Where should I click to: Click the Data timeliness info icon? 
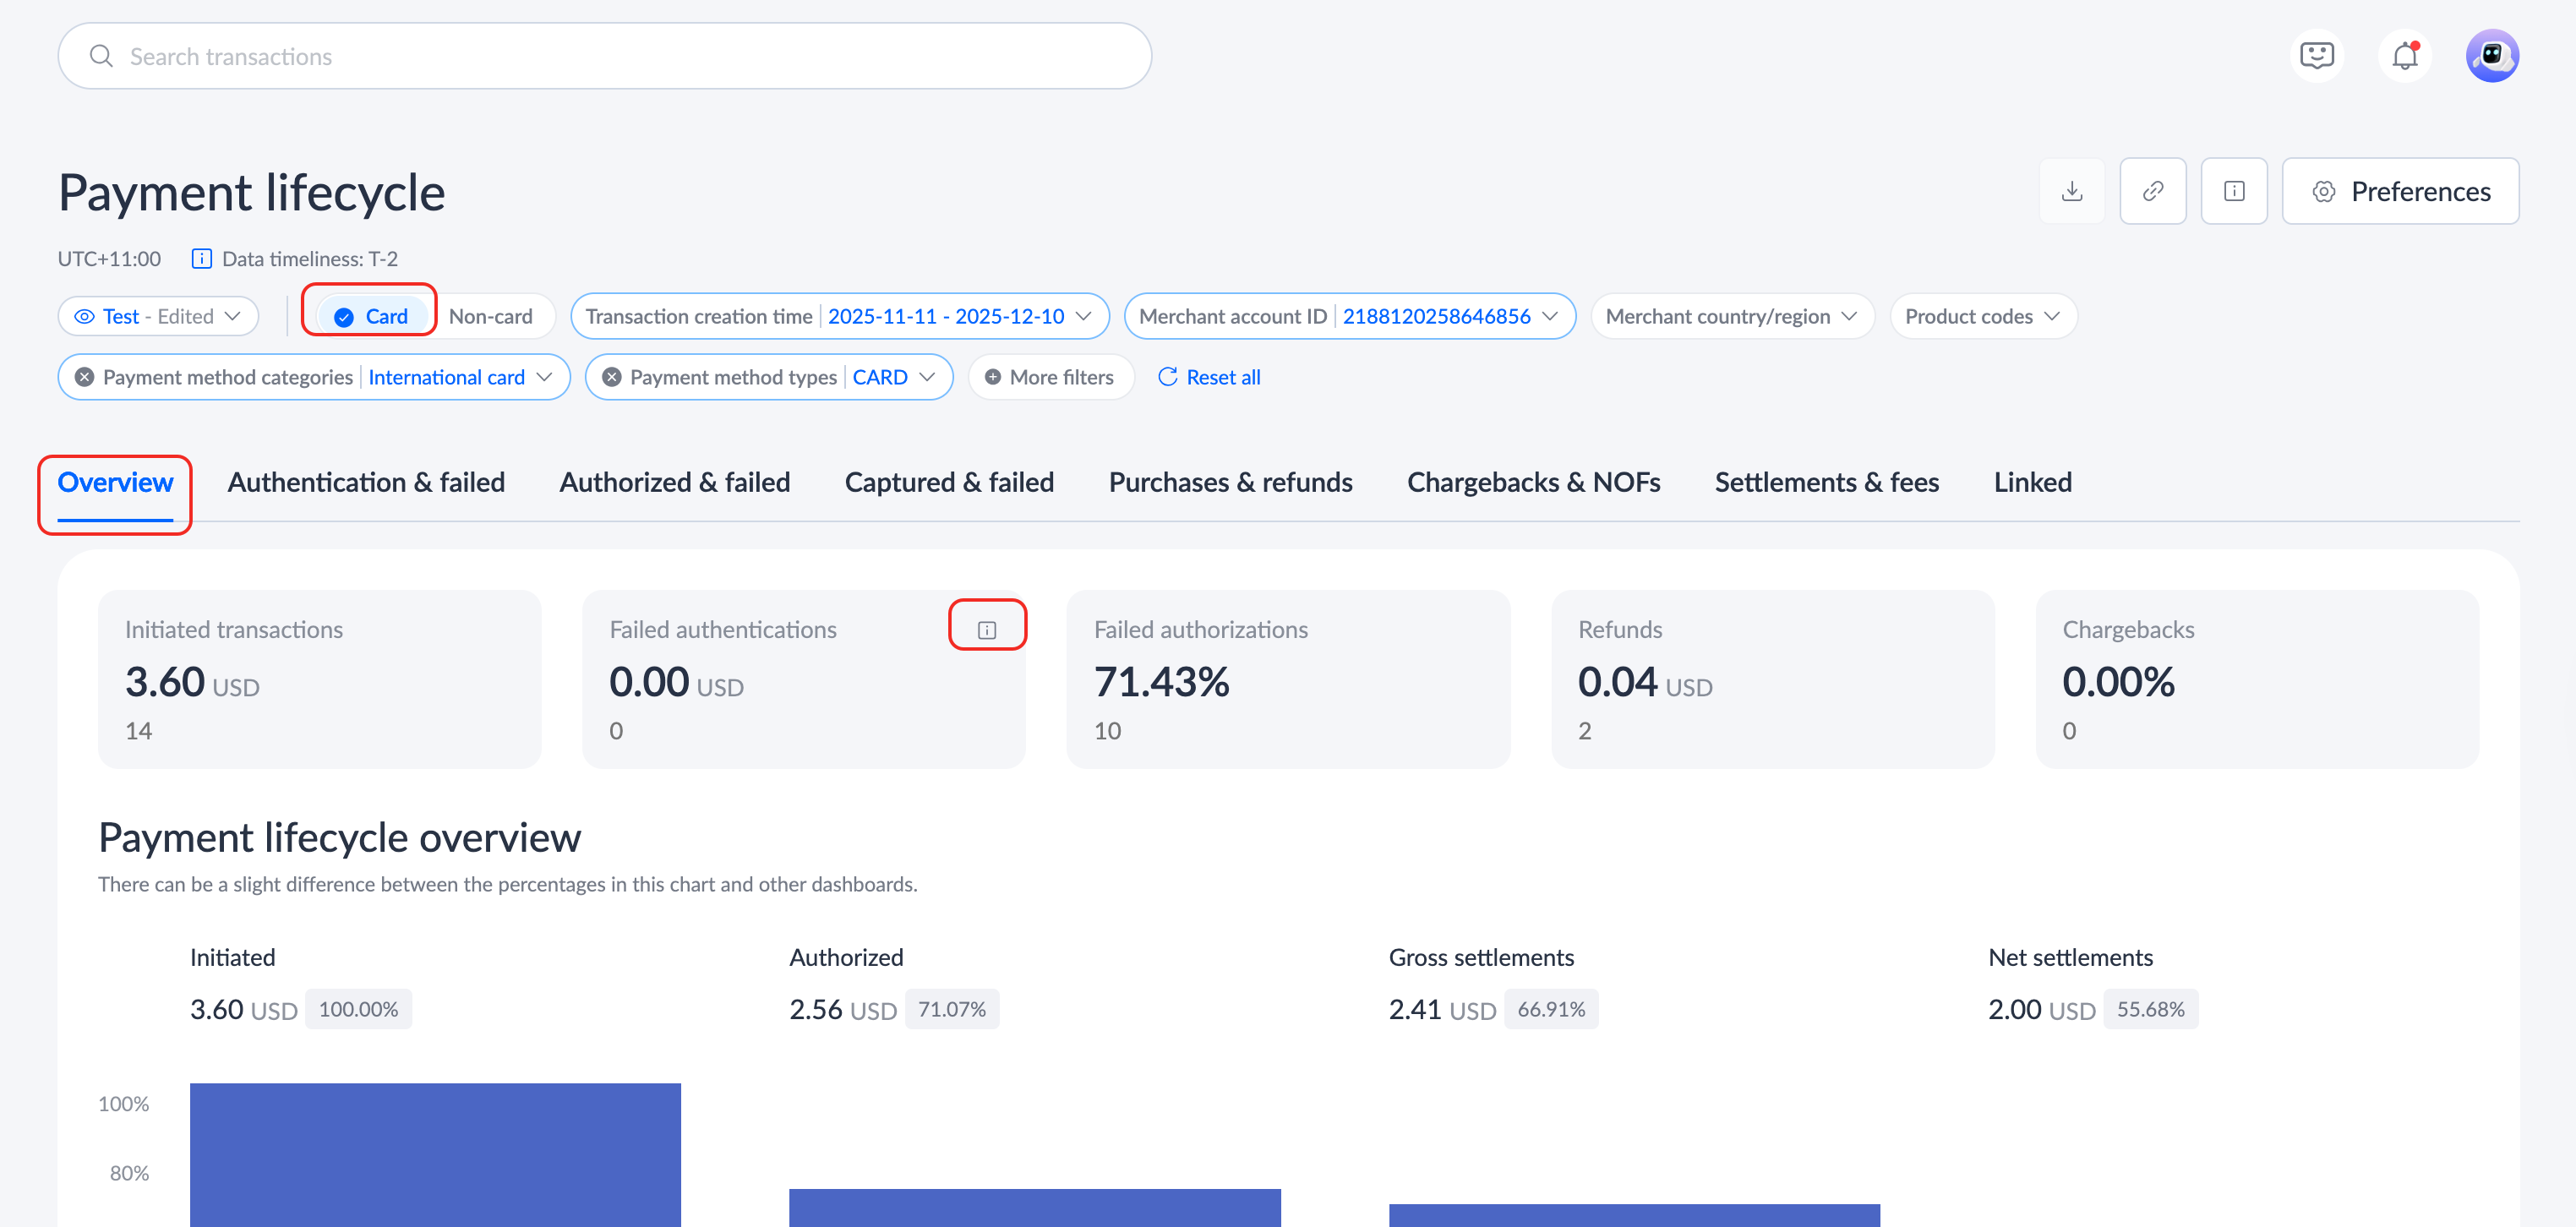pyautogui.click(x=201, y=259)
